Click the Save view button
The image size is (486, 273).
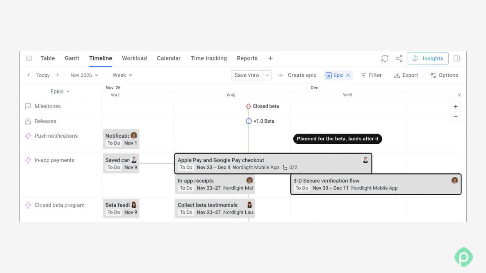click(247, 75)
